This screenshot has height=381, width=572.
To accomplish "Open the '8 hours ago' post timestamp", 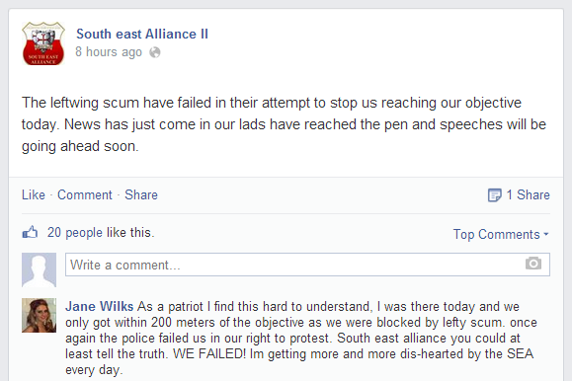I will click(109, 52).
